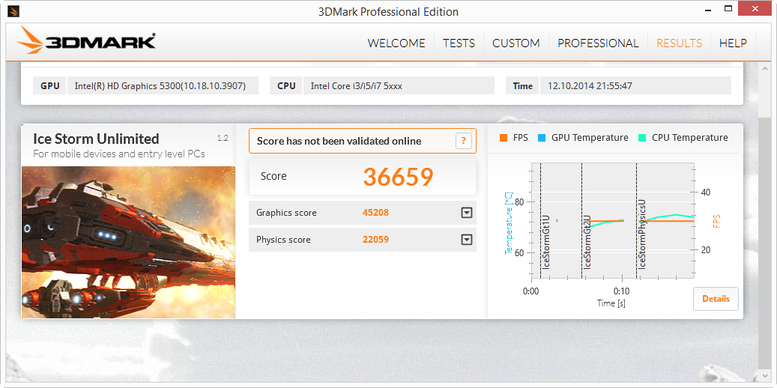Switch to the TESTS tab
This screenshot has height=388, width=777.
(x=459, y=43)
